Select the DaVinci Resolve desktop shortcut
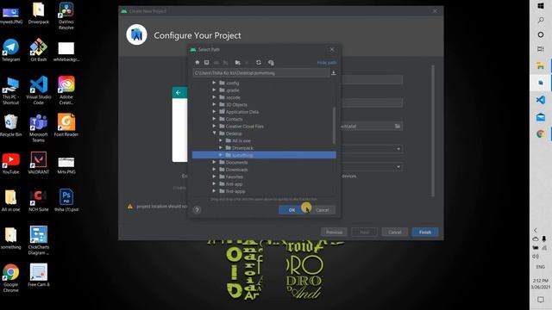 [x=66, y=15]
